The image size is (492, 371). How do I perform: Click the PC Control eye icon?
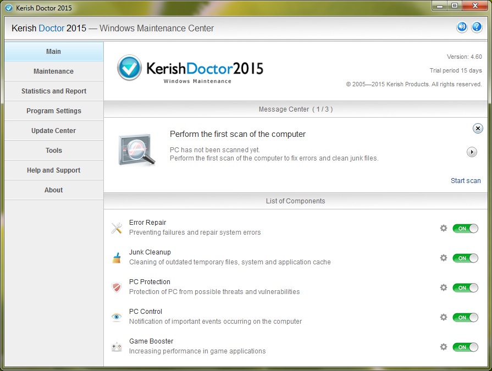(117, 317)
